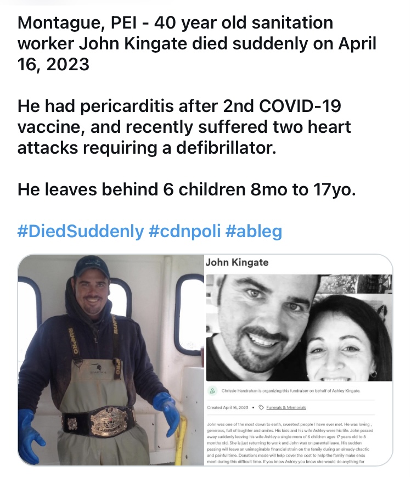Click the tag icon beside Funerals & Memorials
Screen dimensions: 411x477
[x=261, y=407]
